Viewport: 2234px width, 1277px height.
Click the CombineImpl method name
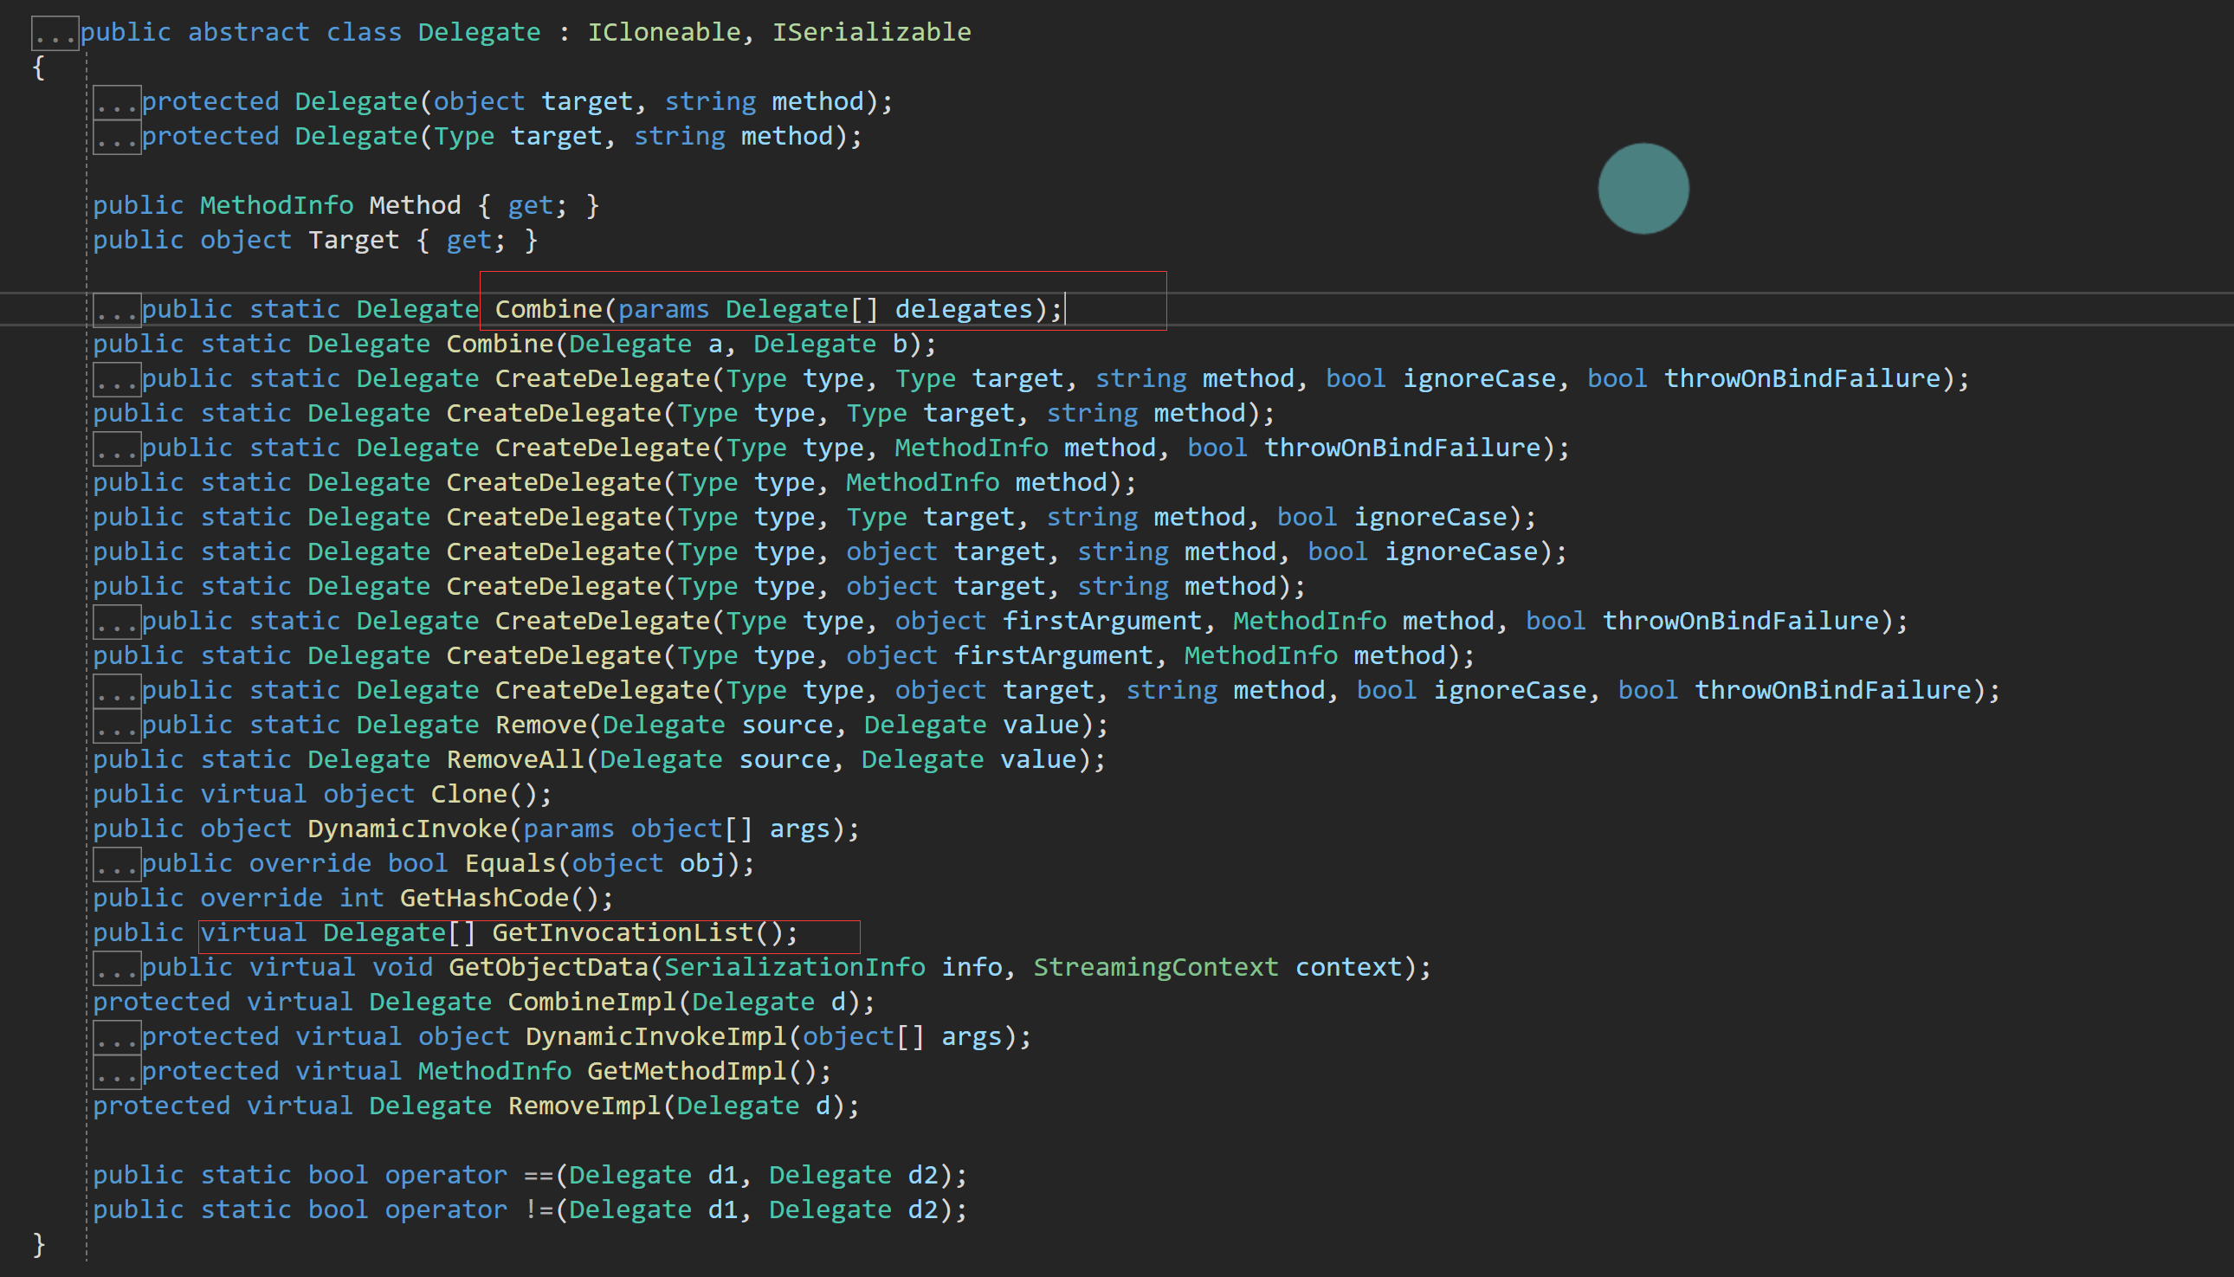(x=593, y=1002)
